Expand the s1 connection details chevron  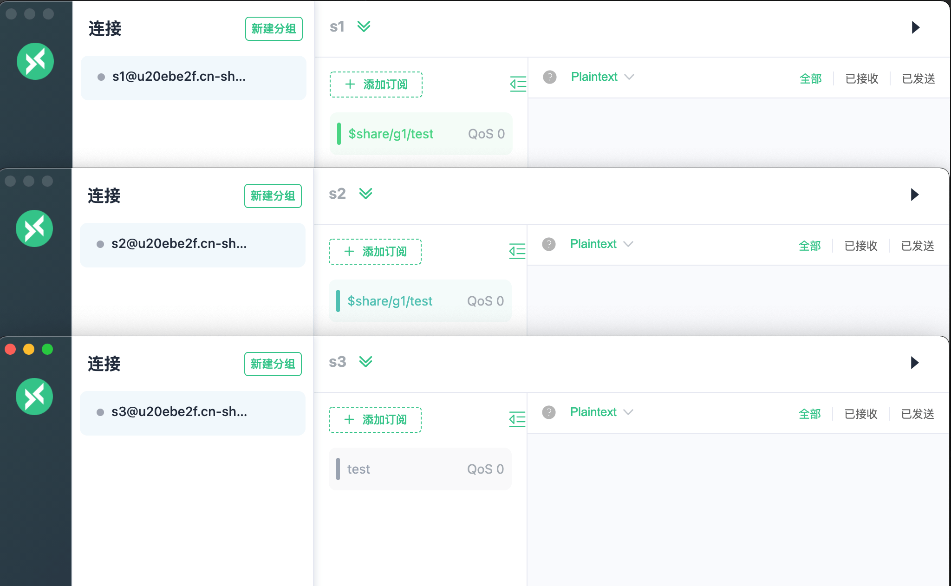[x=364, y=26]
